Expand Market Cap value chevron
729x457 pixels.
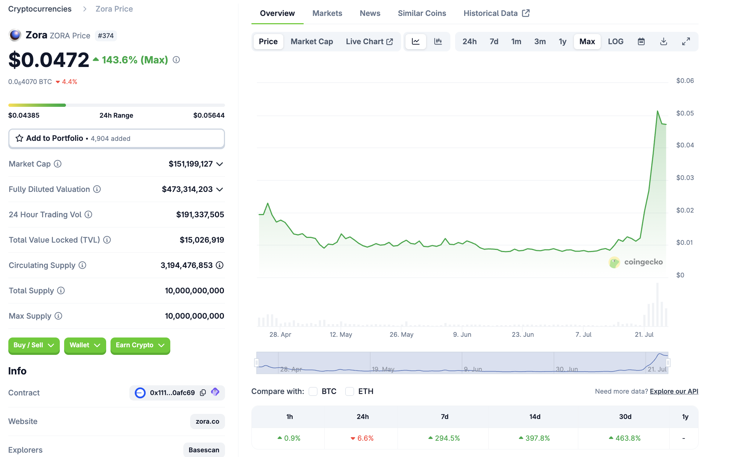220,164
